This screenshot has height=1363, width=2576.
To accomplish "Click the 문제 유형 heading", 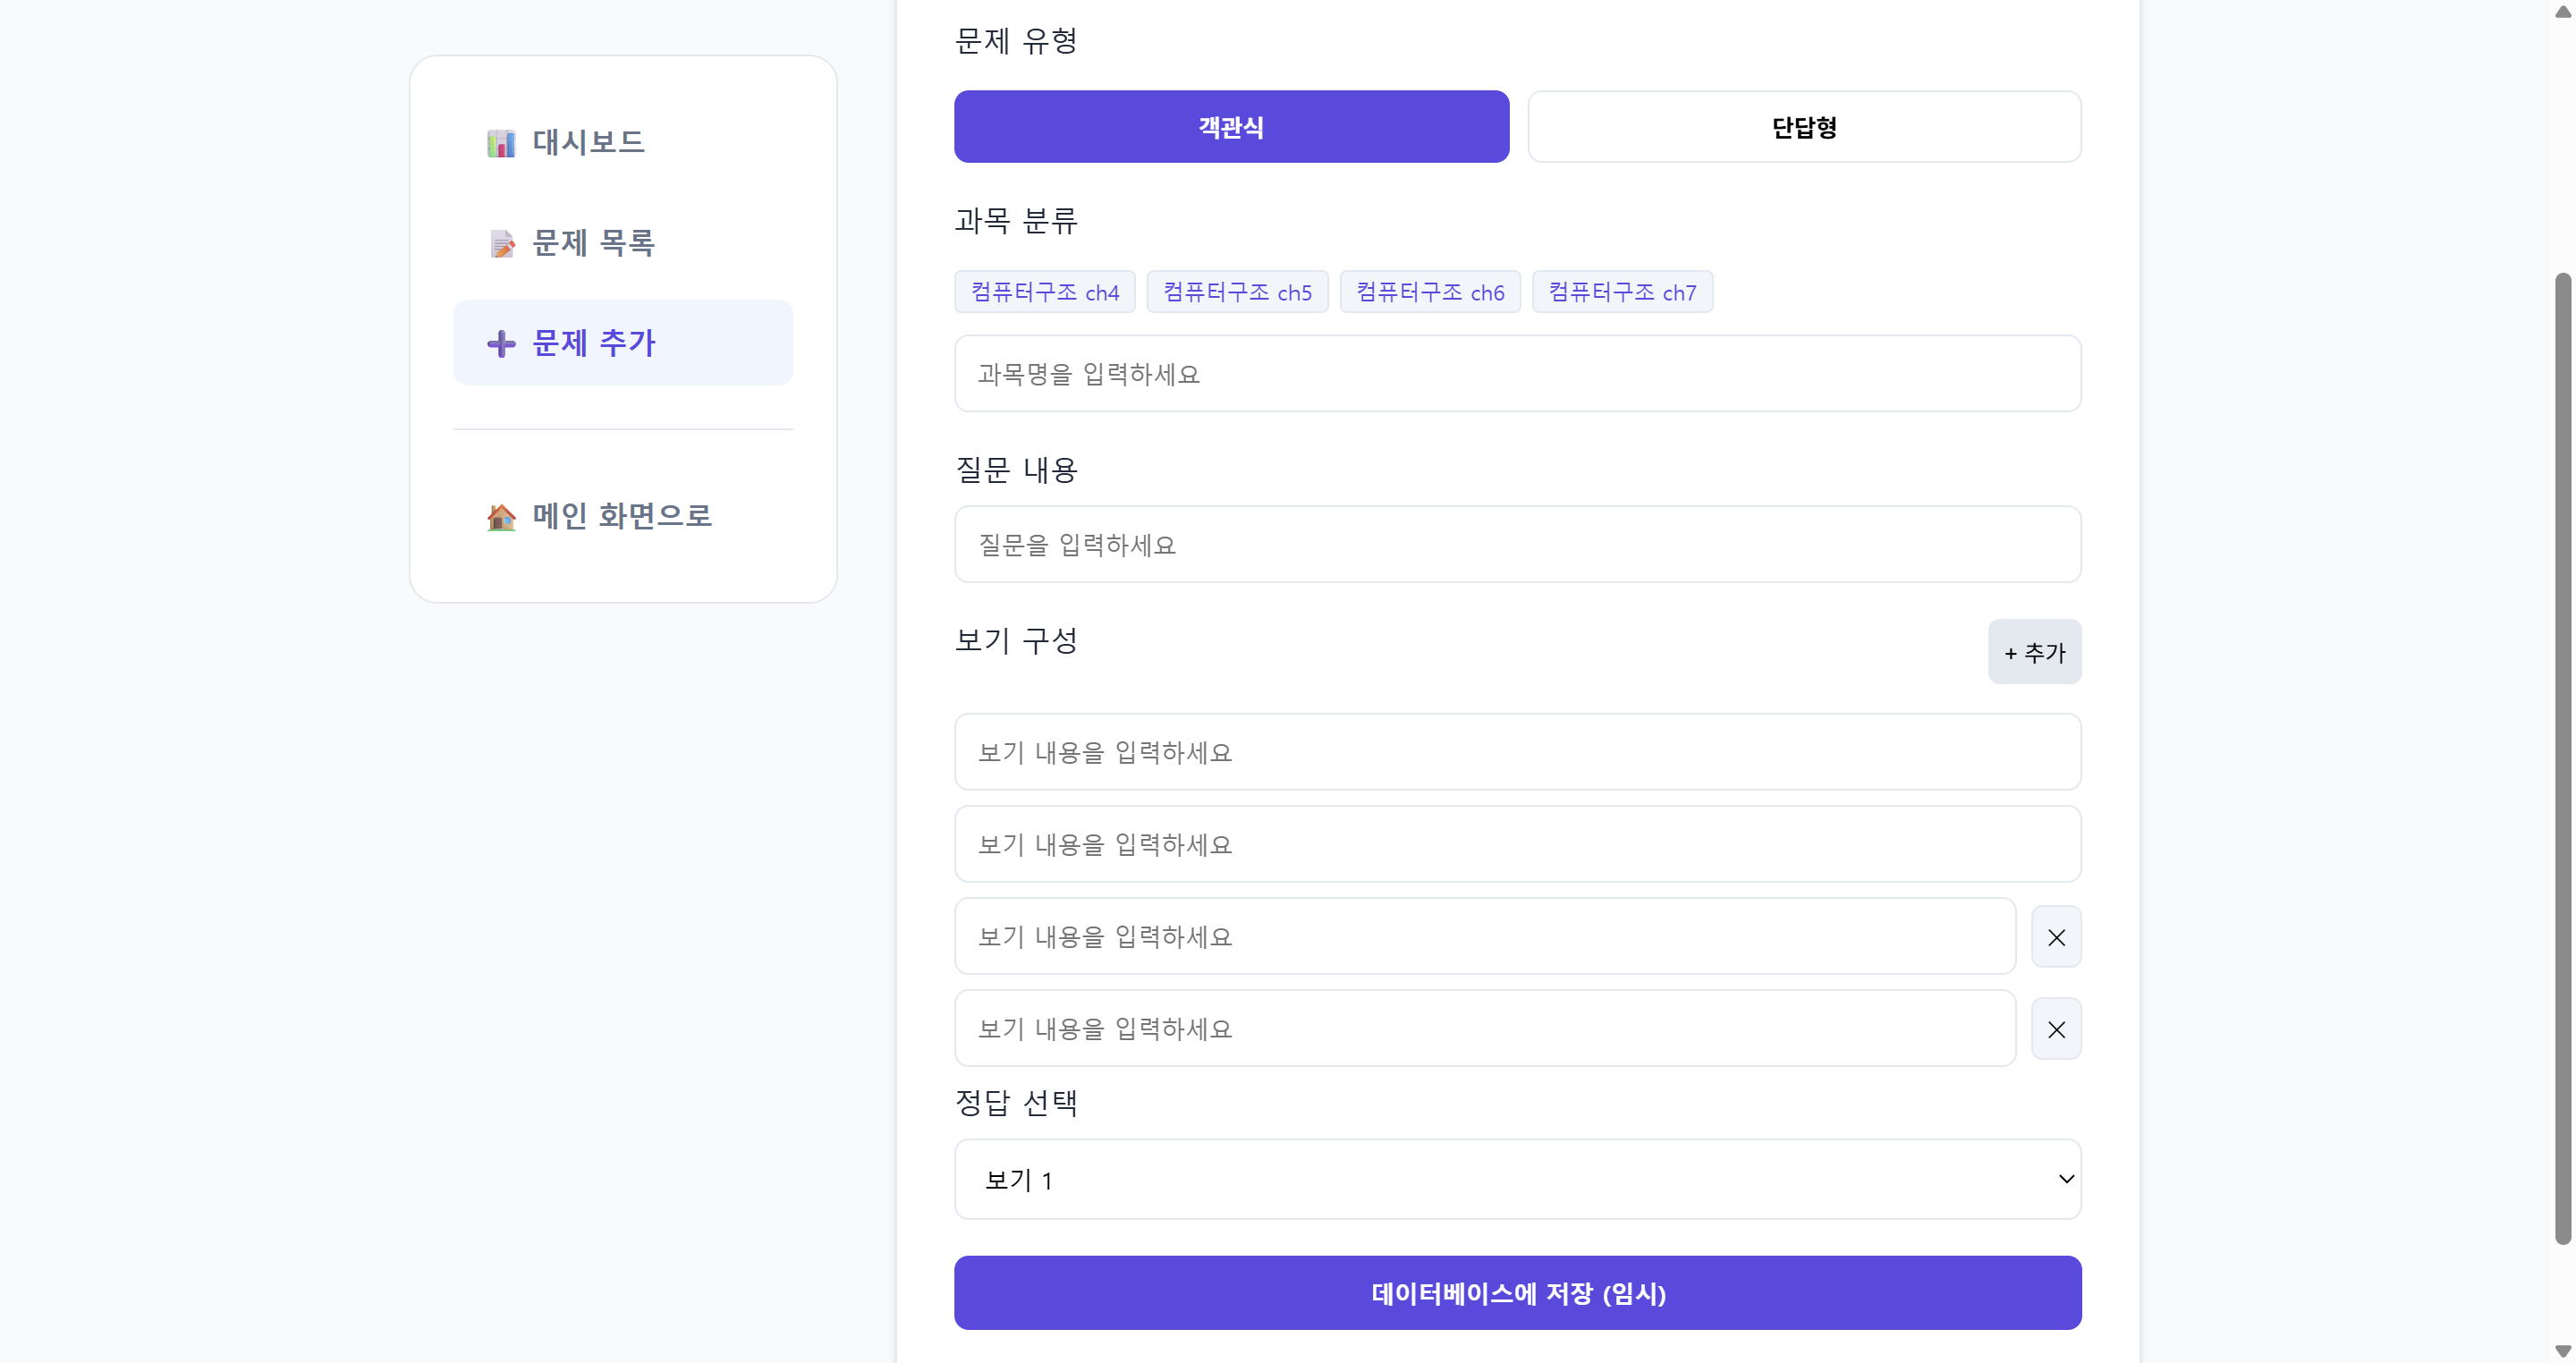I will point(1015,41).
